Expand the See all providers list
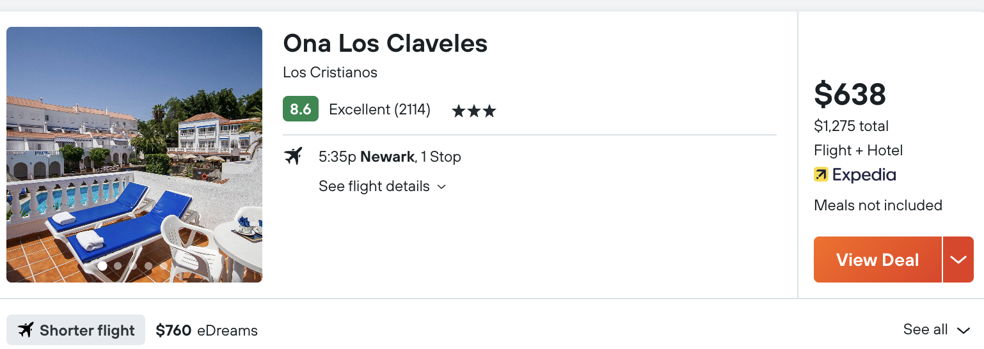This screenshot has width=984, height=349. click(937, 330)
